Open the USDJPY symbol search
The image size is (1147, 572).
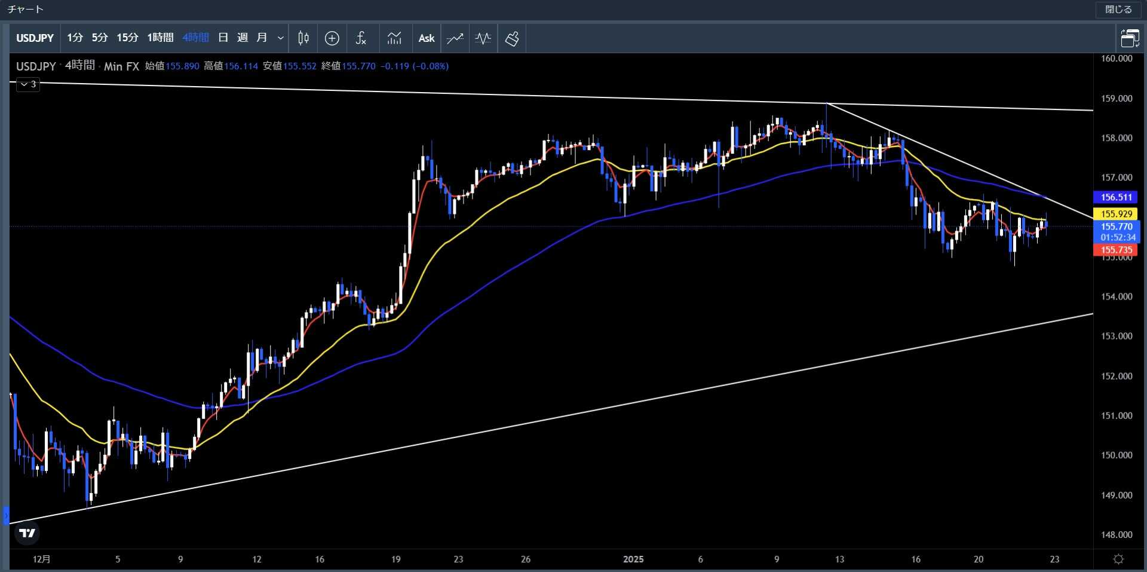(x=35, y=38)
